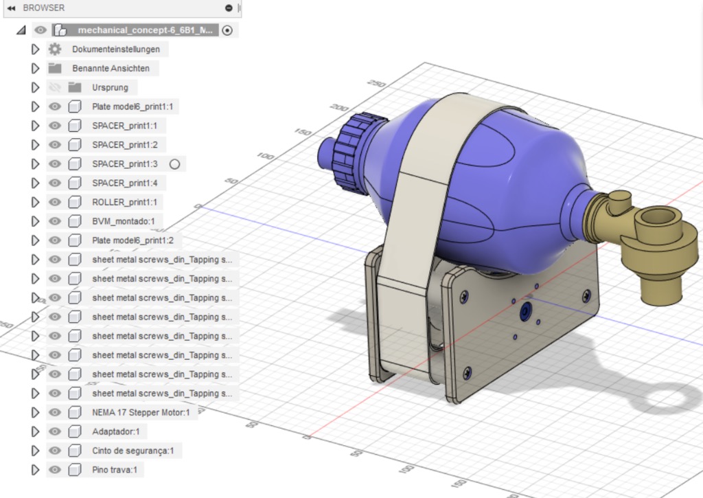The image size is (703, 498).
Task: Click the Benannte Ansichten folder icon
Action: point(55,68)
